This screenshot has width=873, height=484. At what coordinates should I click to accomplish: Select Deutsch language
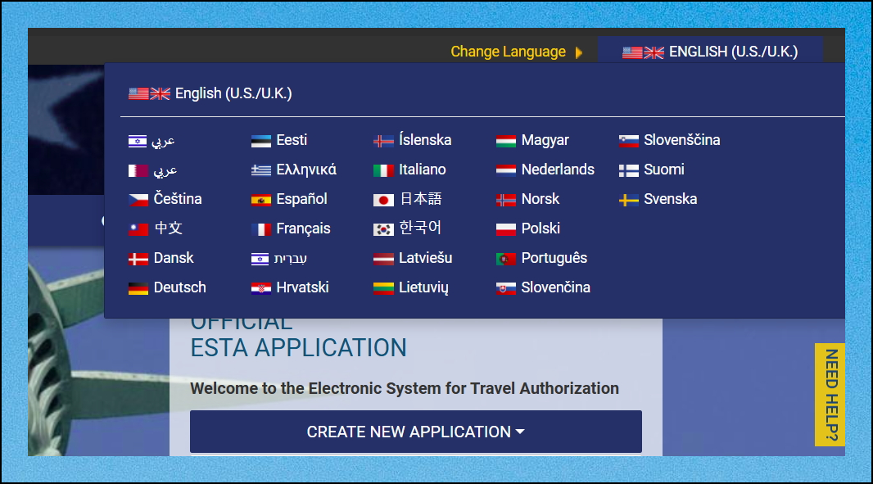[x=180, y=287]
